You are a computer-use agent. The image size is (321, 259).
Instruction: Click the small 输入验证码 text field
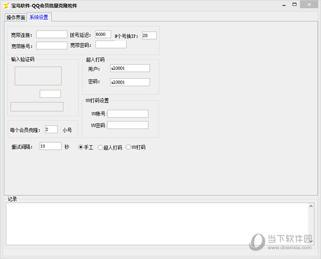click(x=50, y=94)
